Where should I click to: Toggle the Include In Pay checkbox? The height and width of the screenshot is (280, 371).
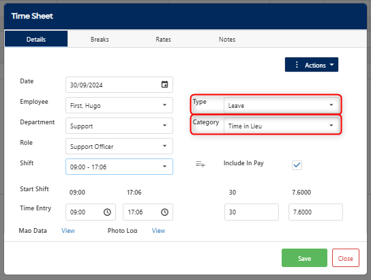point(297,165)
